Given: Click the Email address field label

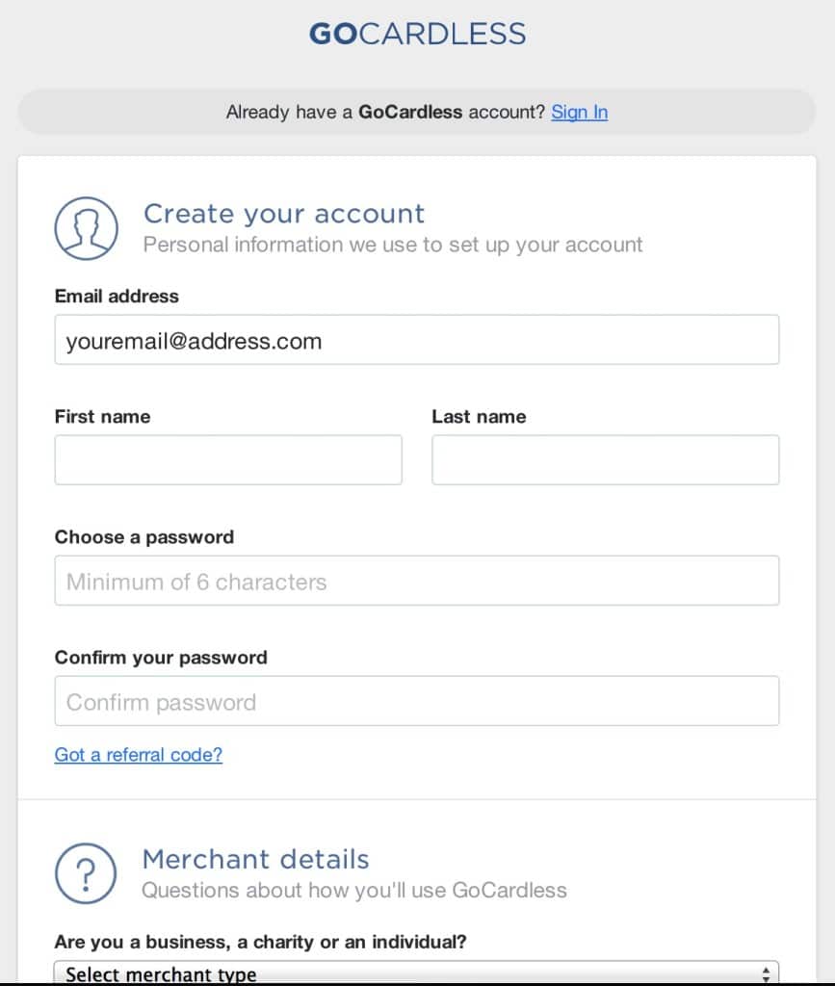Looking at the screenshot, I should coord(117,296).
